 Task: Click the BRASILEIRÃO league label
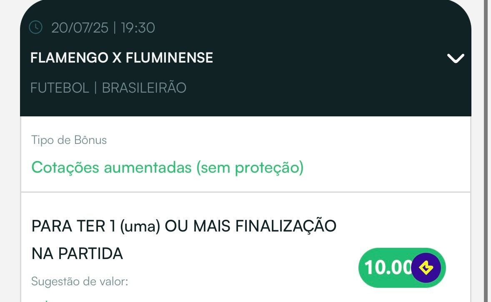[x=144, y=88]
